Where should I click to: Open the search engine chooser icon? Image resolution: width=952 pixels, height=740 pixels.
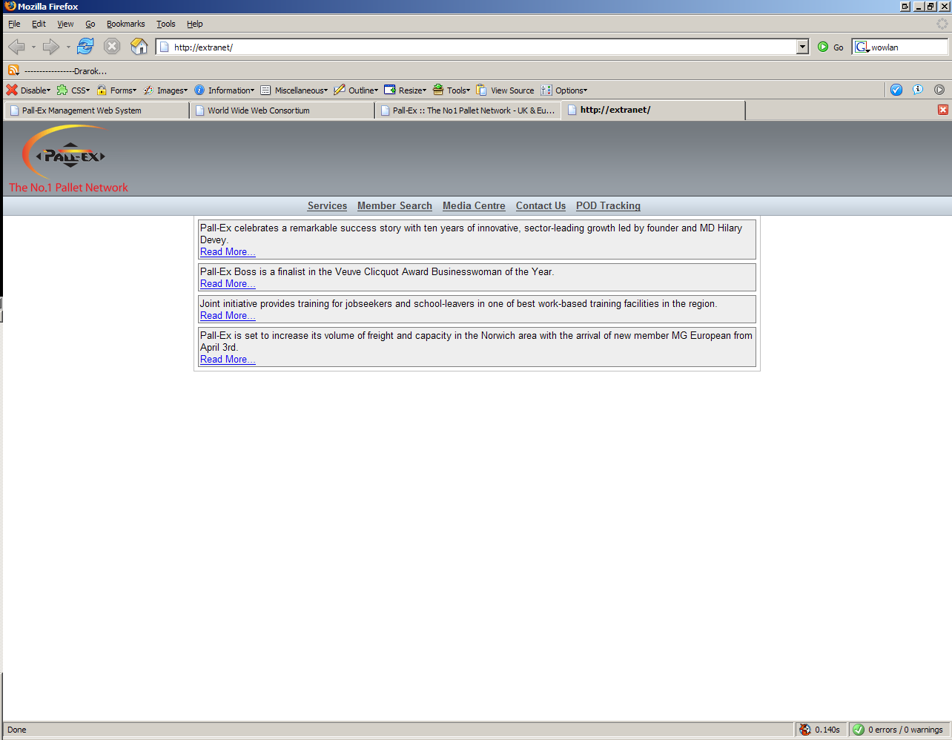click(x=862, y=47)
